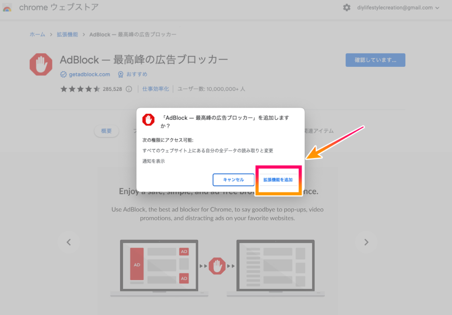Click the ad-free laptop illustration
This screenshot has height=315, width=452.
(x=276, y=268)
